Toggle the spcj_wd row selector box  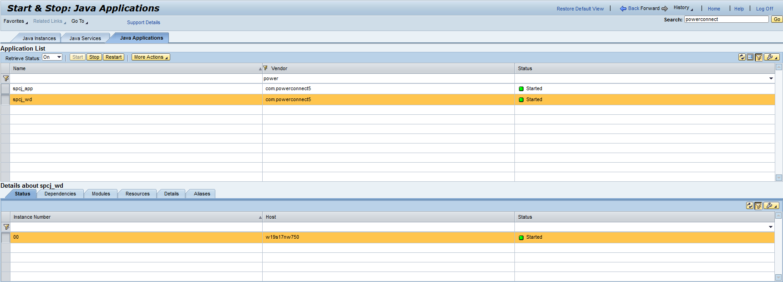pos(5,100)
